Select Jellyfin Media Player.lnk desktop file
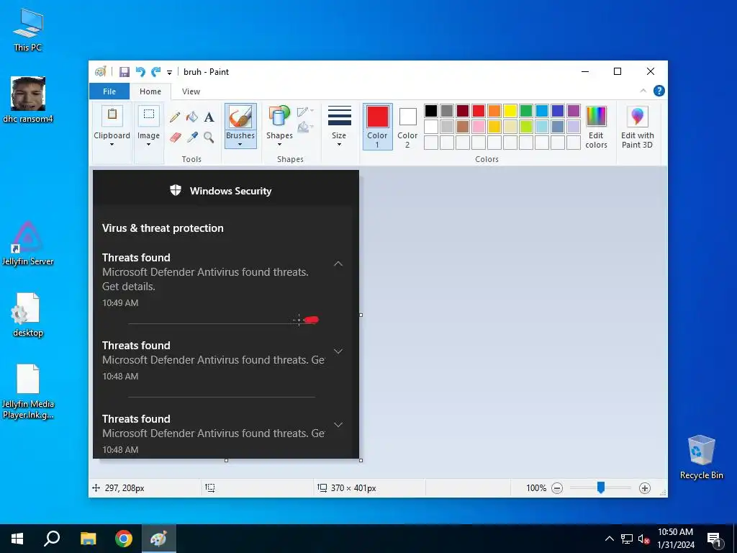 (28, 392)
